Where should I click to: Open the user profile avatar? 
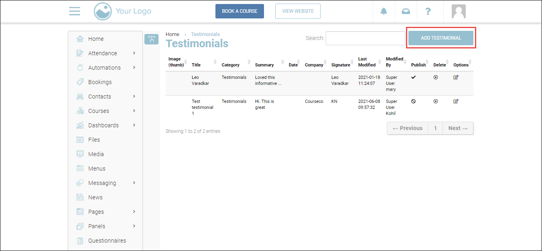point(458,11)
